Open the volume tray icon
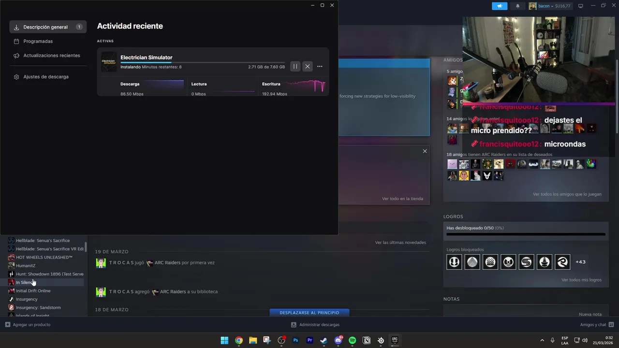 pos(586,340)
